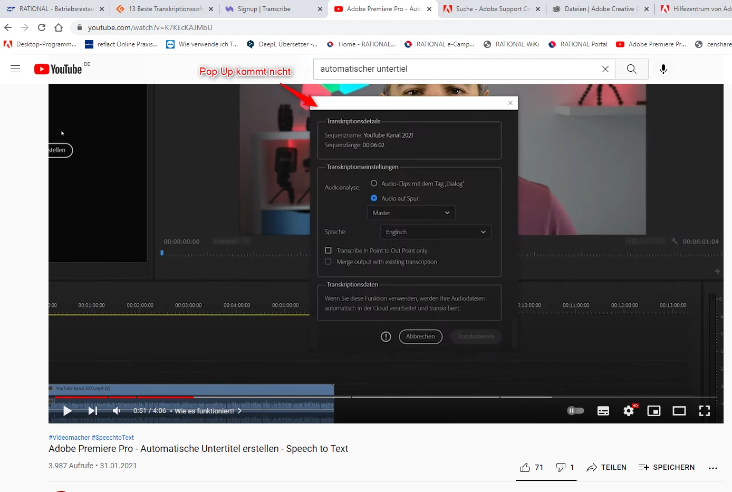
Task: Dislike the video with thumbs down
Action: 565,467
